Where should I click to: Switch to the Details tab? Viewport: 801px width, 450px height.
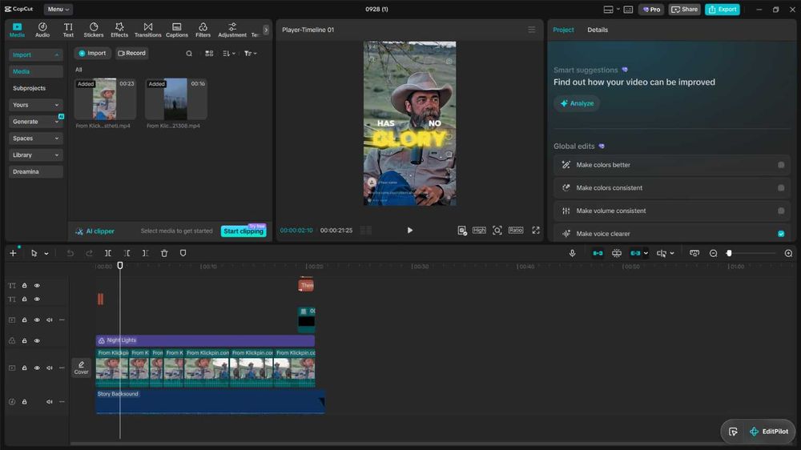point(598,30)
